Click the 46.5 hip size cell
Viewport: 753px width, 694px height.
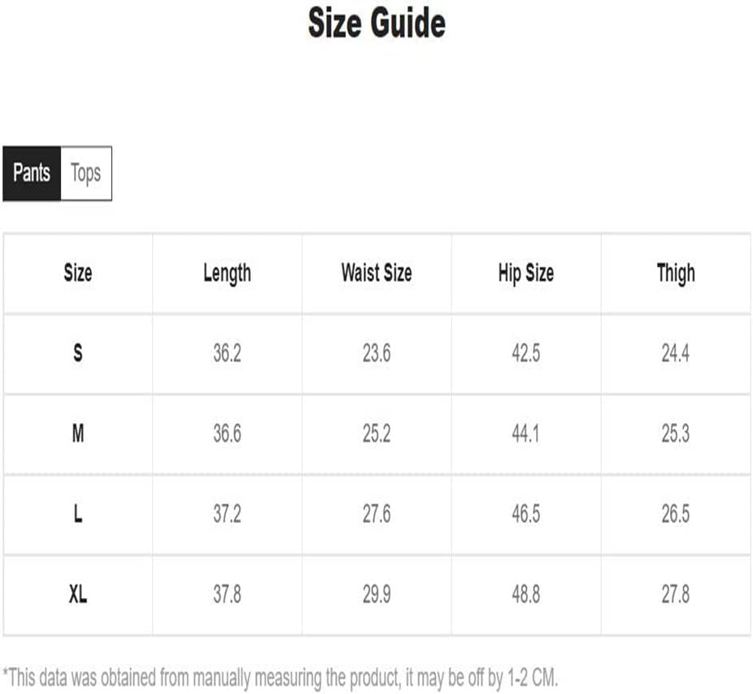click(x=526, y=513)
